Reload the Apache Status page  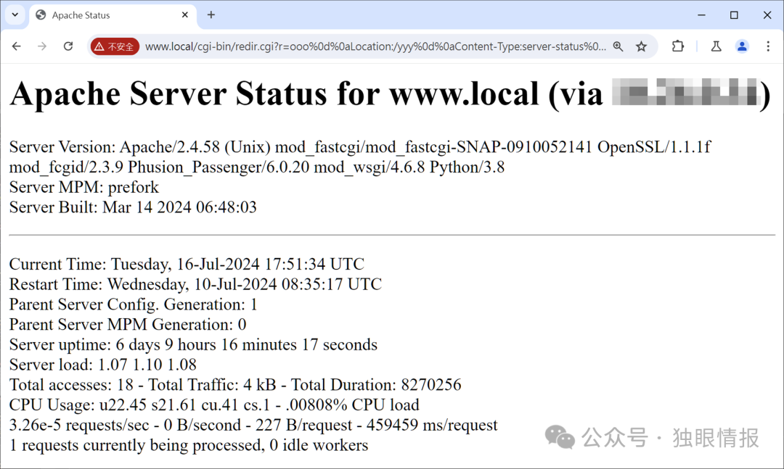[68, 46]
